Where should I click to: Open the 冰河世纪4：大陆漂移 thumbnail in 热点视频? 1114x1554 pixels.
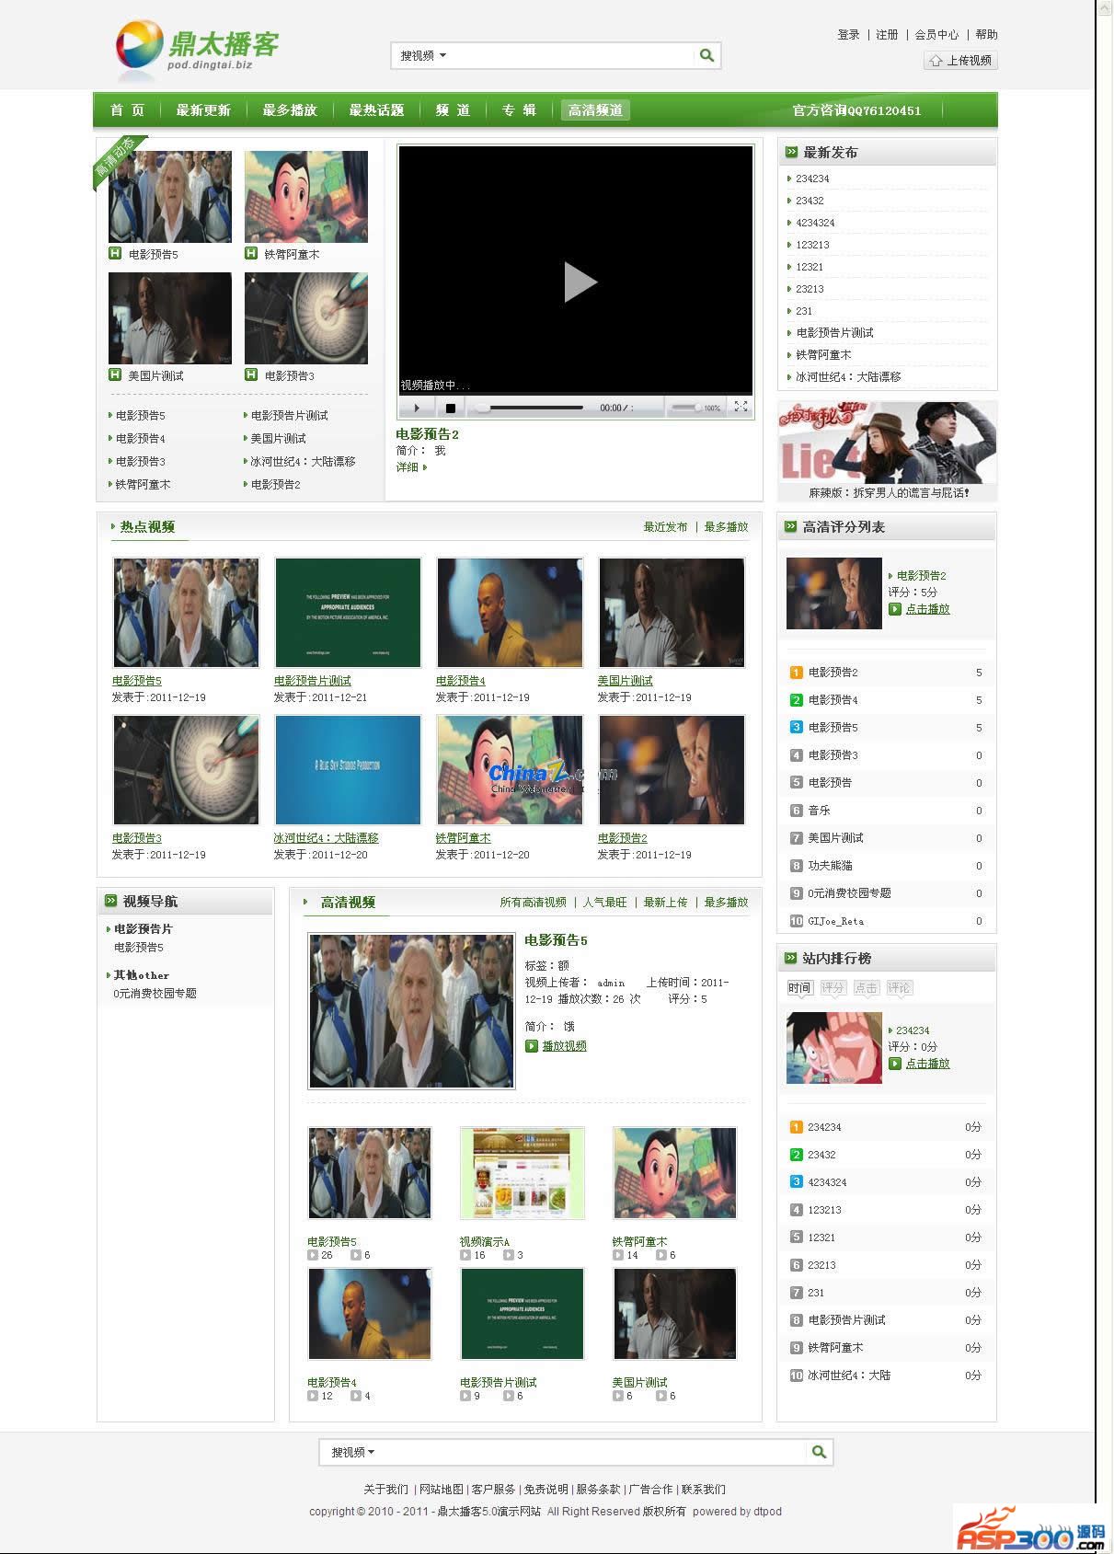(x=348, y=770)
